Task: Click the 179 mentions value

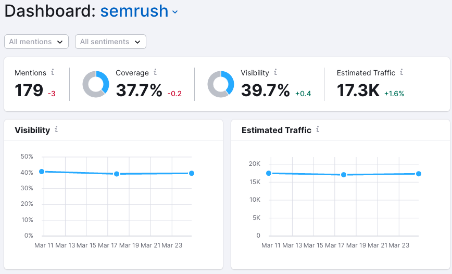Action: 29,90
